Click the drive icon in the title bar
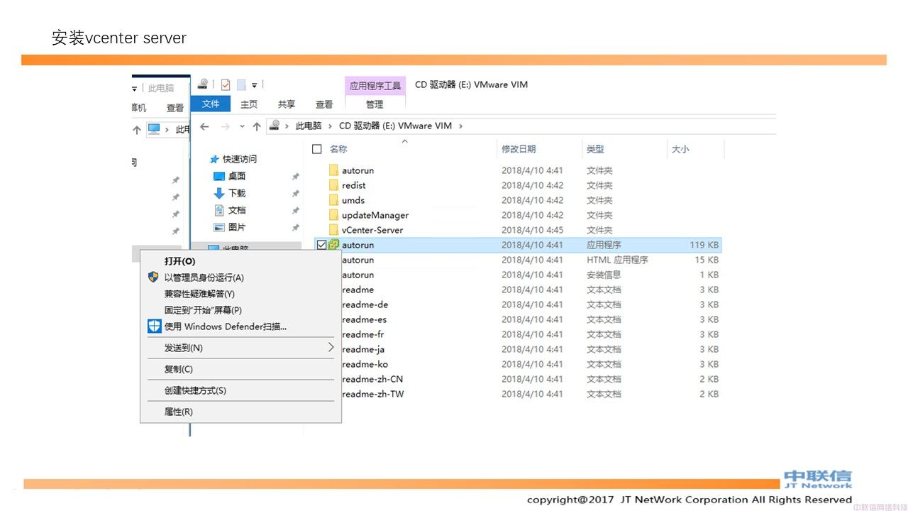The width and height of the screenshot is (908, 511). coord(203,84)
